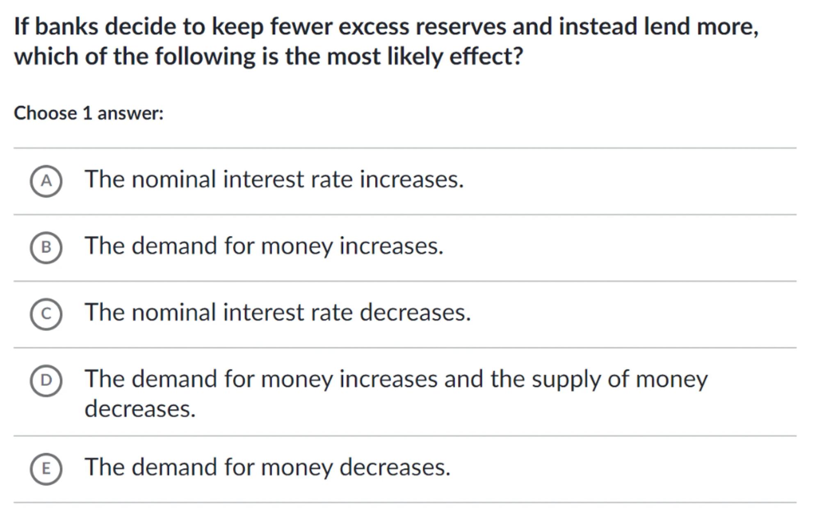Click 'The demand for money increases.' answer text
Image resolution: width=840 pixels, height=520 pixels.
[264, 246]
